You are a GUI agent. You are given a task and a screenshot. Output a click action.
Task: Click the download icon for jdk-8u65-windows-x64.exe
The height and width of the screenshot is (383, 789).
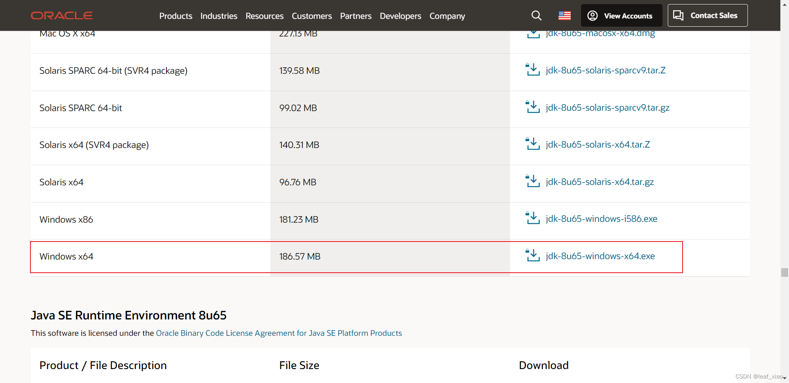coord(533,255)
